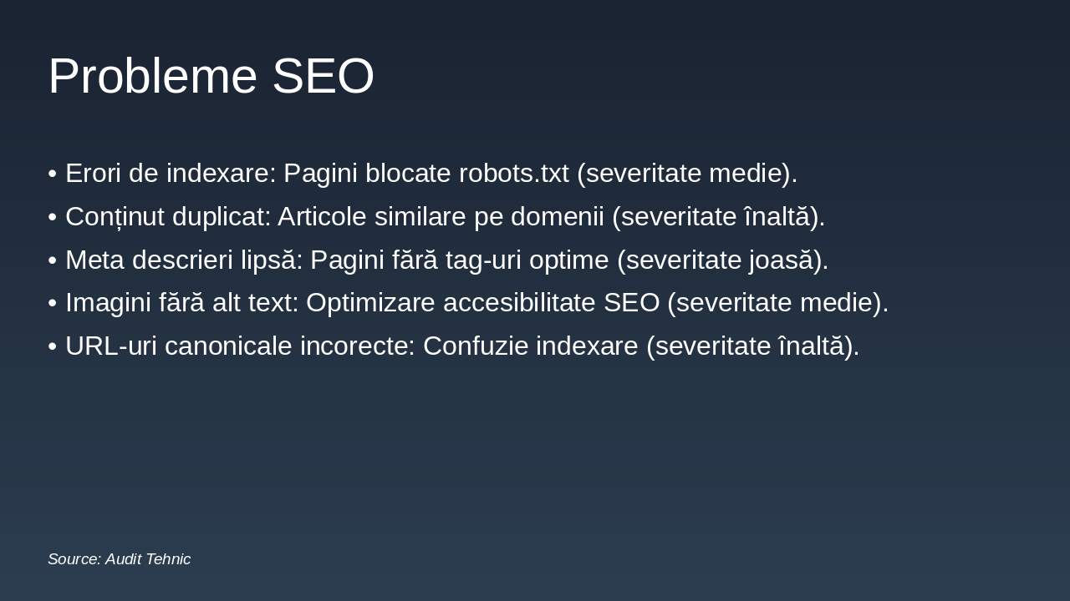Image resolution: width=1070 pixels, height=601 pixels.
Task: Click the phrase "Optimizare accesibilitate SEO"
Action: 482,303
